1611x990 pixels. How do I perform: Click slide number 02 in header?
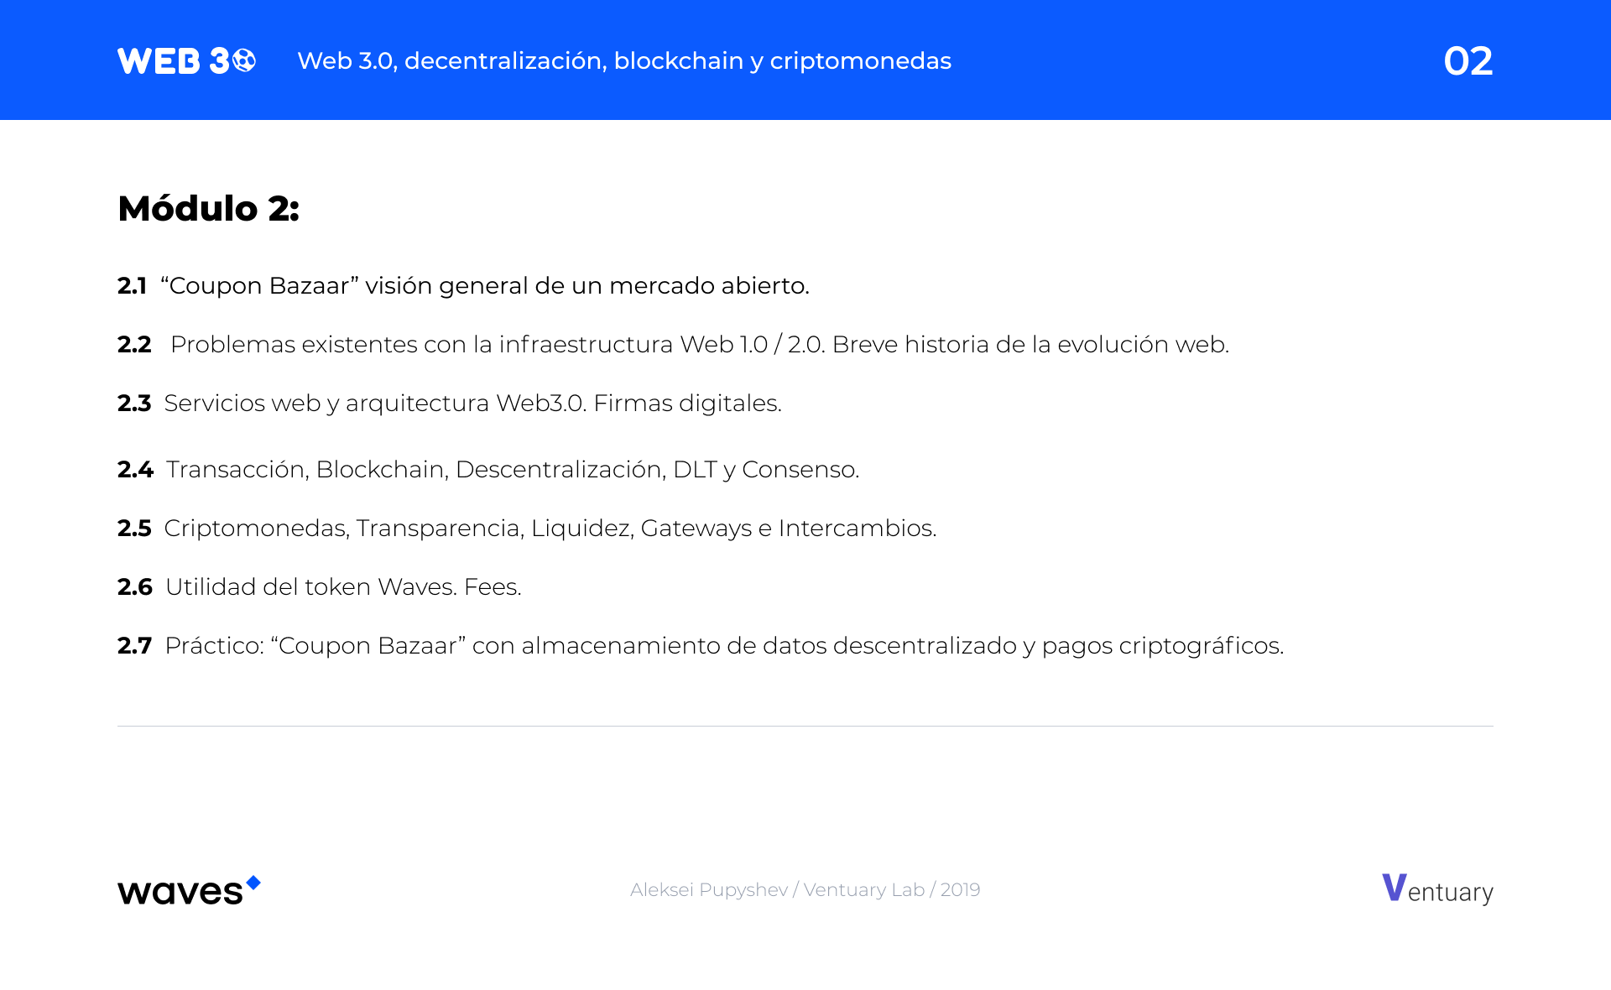tap(1468, 61)
